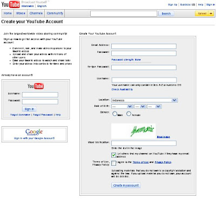The width and height of the screenshot is (216, 199).
Task: Click the new image link beside captcha
Action: (163, 137)
